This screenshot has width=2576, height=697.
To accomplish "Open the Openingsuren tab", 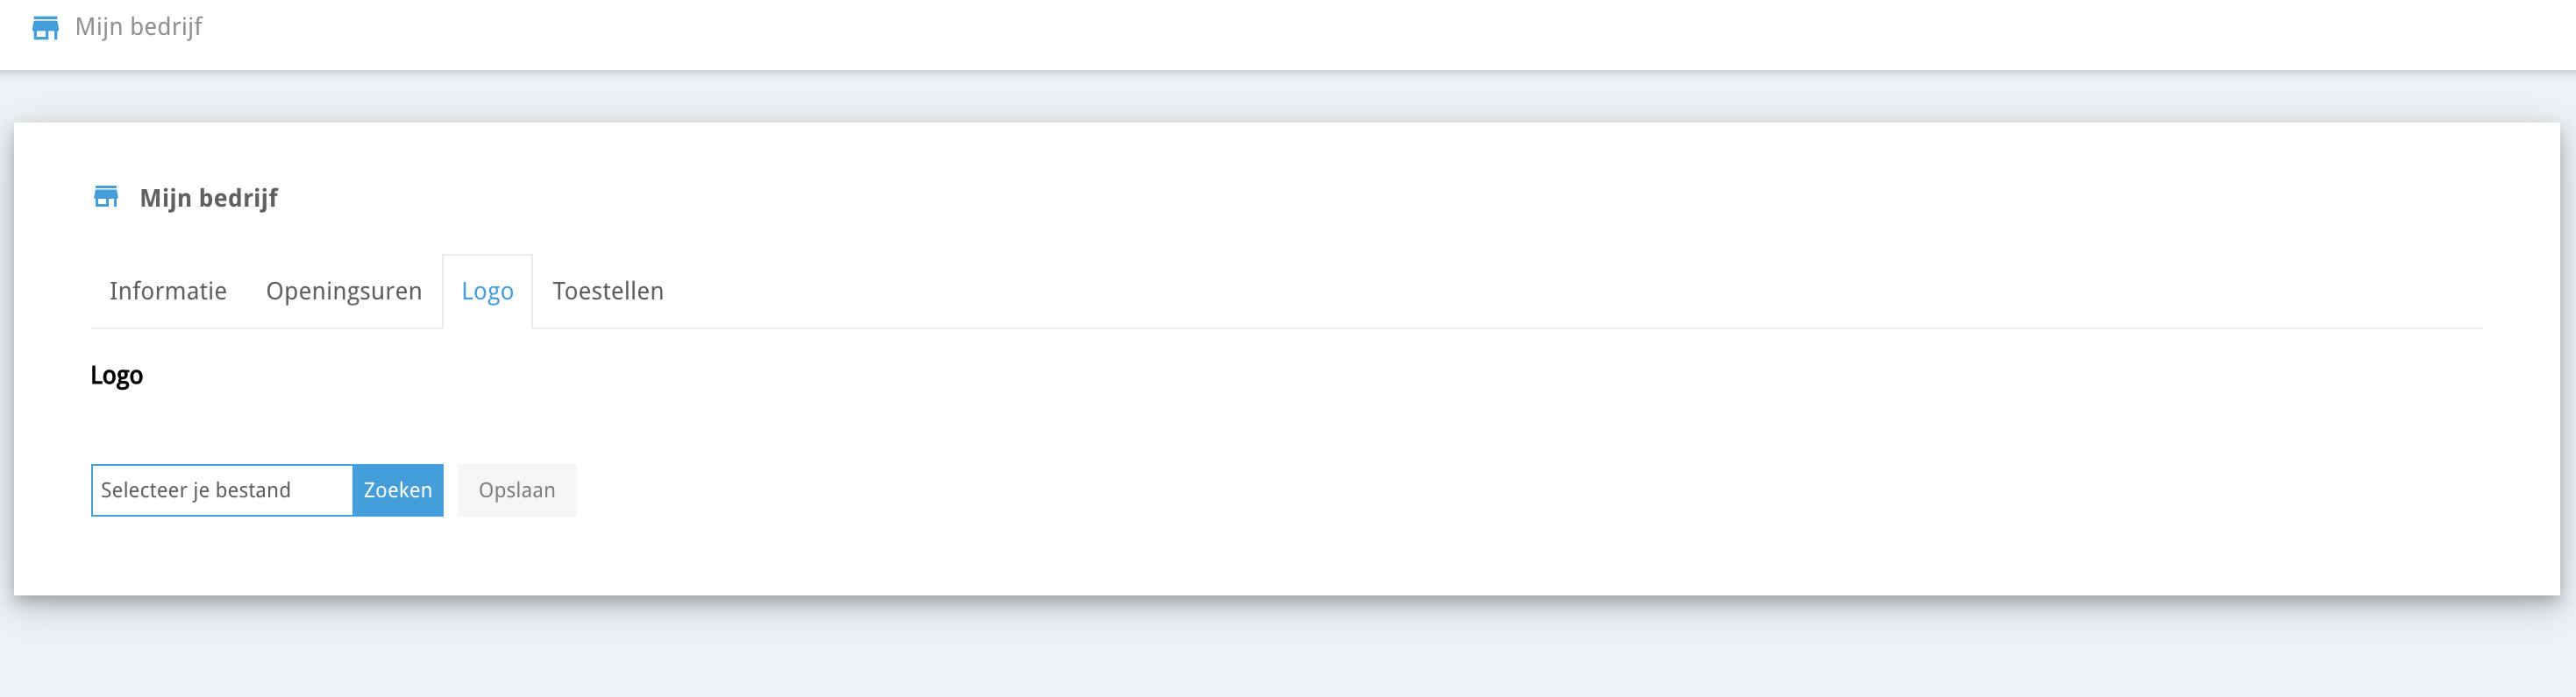I will tap(344, 292).
